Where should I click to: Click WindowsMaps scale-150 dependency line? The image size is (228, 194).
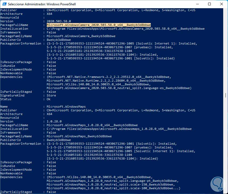click(111, 184)
